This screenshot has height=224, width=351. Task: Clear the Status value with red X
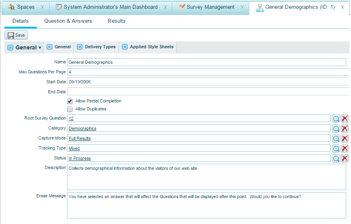pos(345,158)
